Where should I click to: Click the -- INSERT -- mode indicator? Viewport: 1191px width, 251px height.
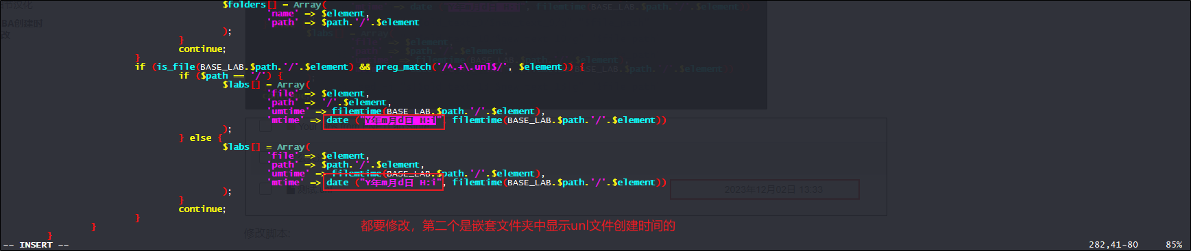tap(36, 245)
